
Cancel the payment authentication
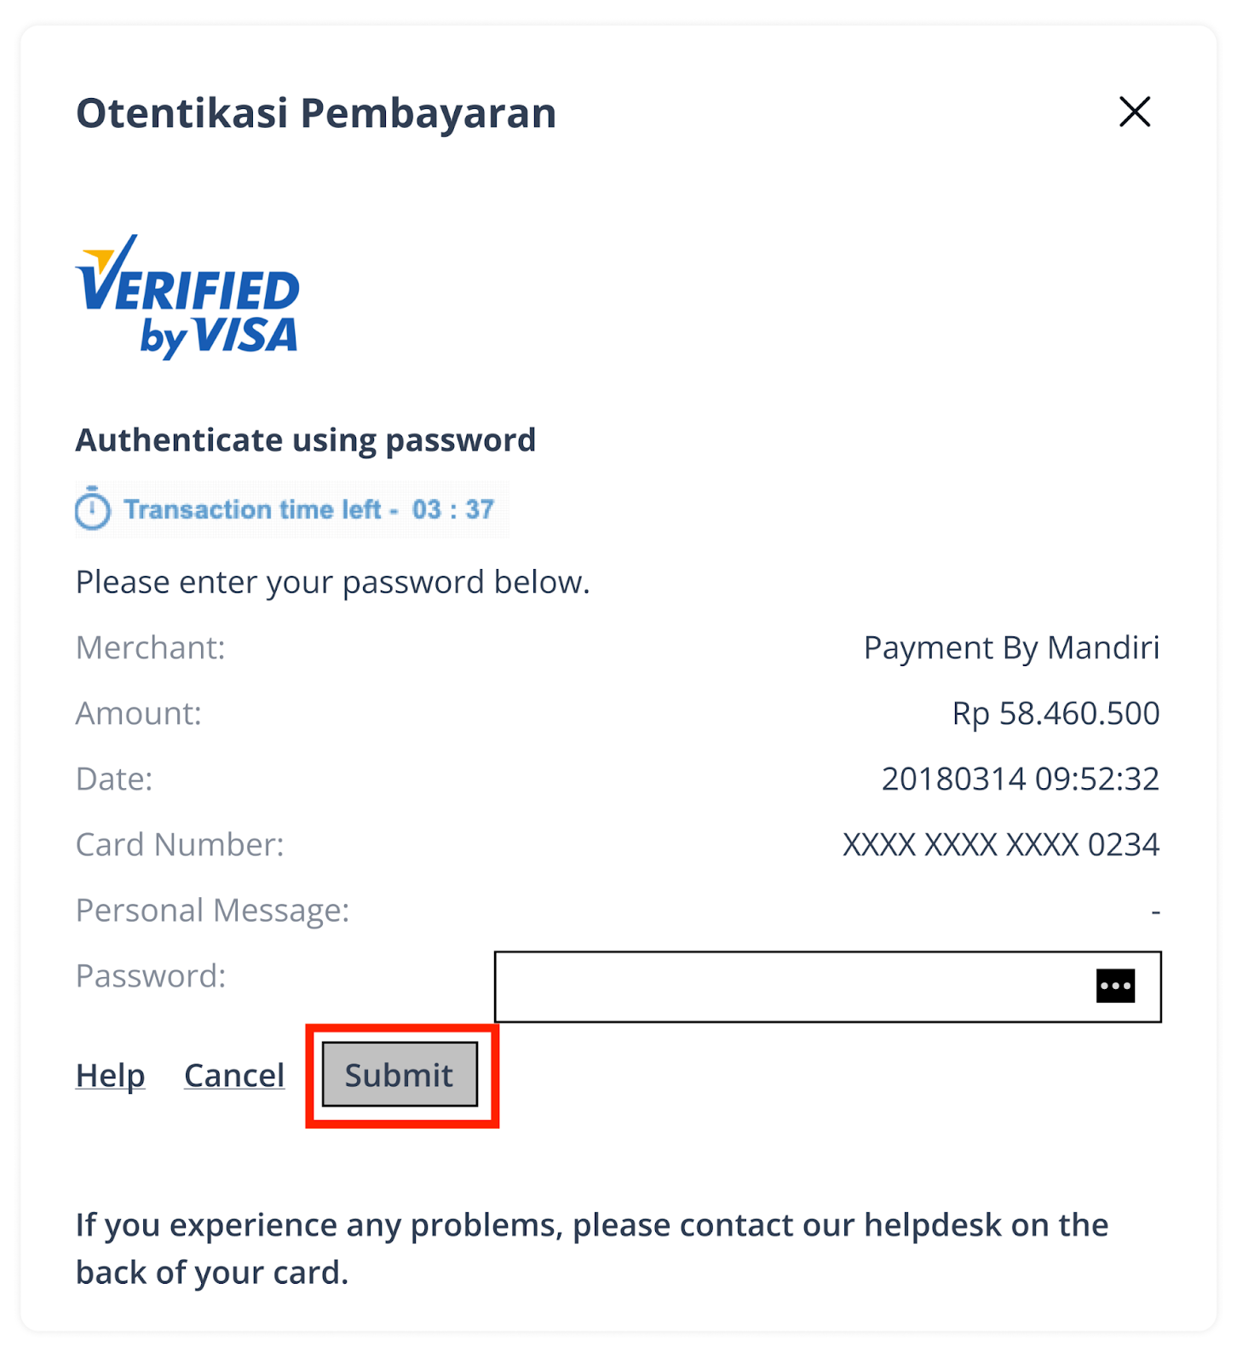[234, 1075]
